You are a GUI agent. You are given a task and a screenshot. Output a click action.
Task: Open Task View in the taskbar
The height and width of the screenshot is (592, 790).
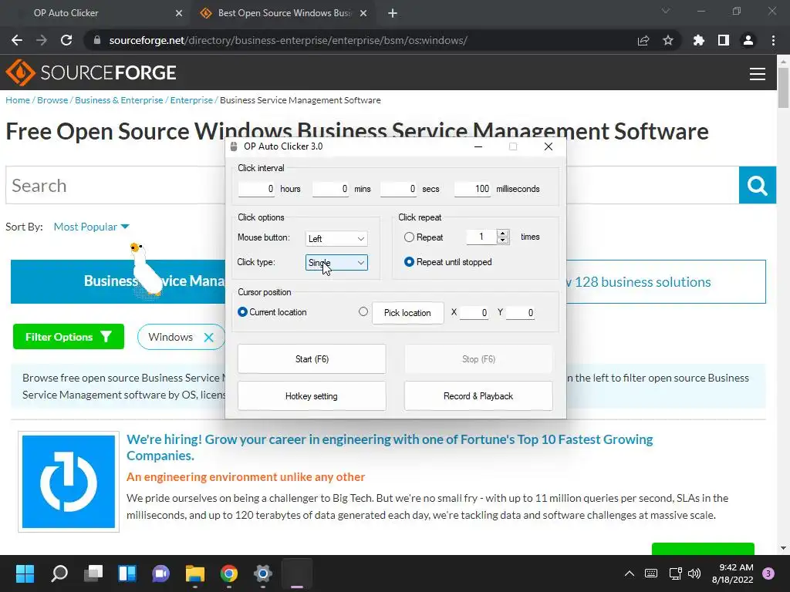93,573
